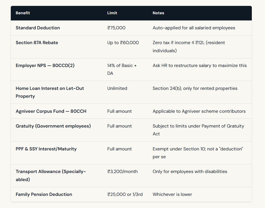265x208 pixels.
Task: Select Home Loan Interest on Let-Out Property
Action: pos(50,92)
